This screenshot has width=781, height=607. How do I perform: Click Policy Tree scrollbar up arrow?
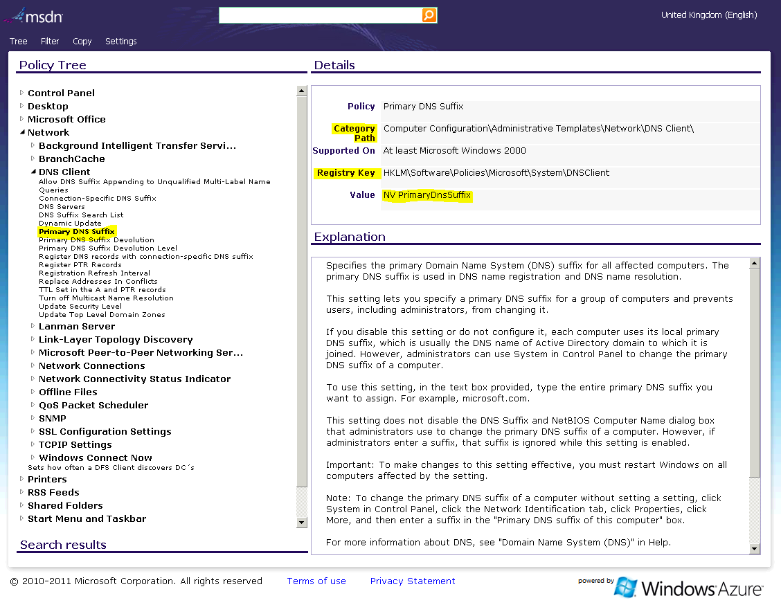(x=301, y=91)
